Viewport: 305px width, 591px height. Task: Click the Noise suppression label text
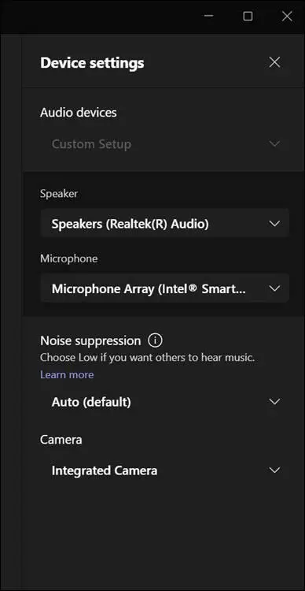(90, 340)
